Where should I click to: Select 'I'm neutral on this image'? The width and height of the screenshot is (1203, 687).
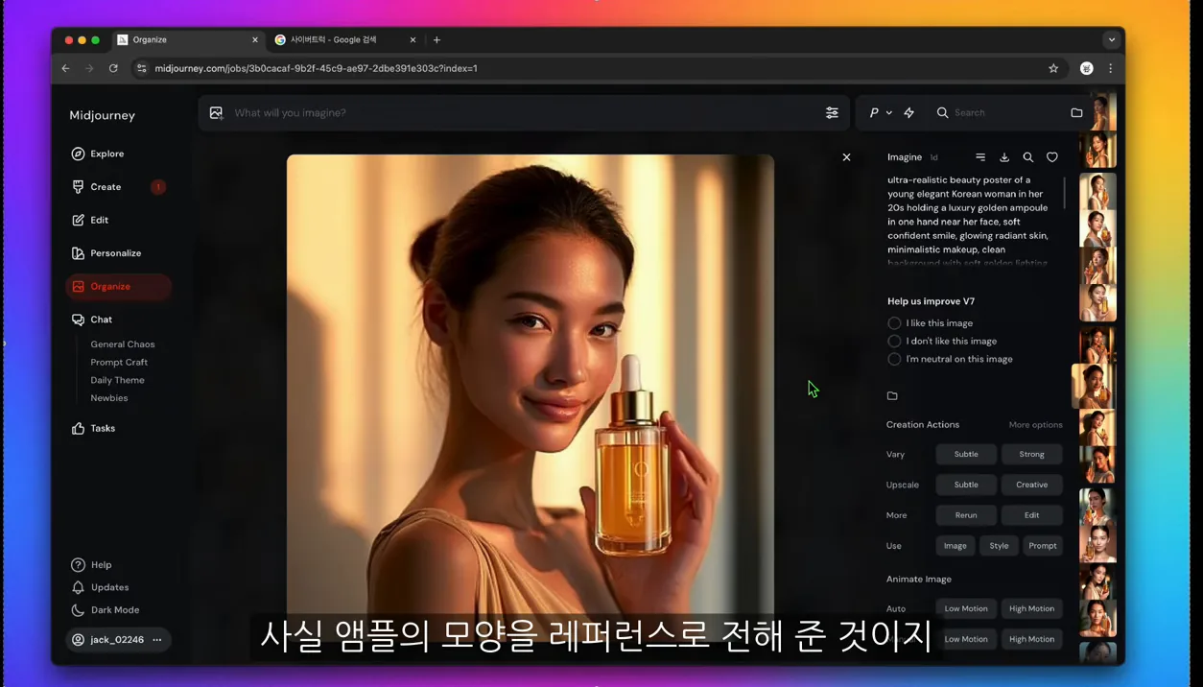(950, 359)
